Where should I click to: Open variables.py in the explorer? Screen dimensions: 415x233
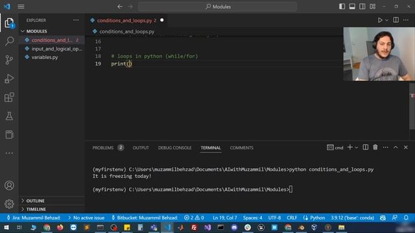(52, 58)
